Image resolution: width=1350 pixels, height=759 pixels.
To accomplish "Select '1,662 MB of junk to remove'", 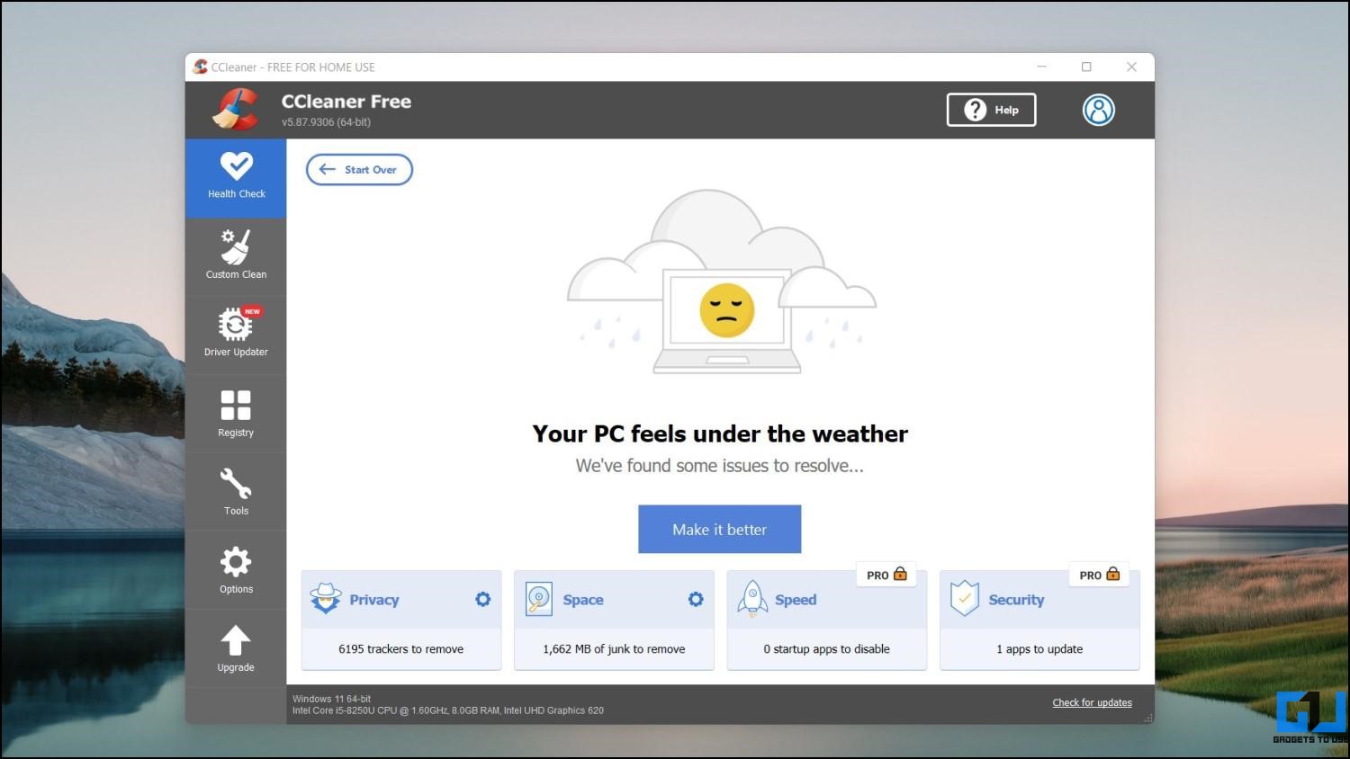I will click(x=614, y=648).
